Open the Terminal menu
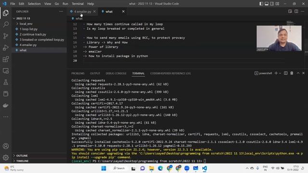The height and width of the screenshot is (173, 308). tap(77, 4)
